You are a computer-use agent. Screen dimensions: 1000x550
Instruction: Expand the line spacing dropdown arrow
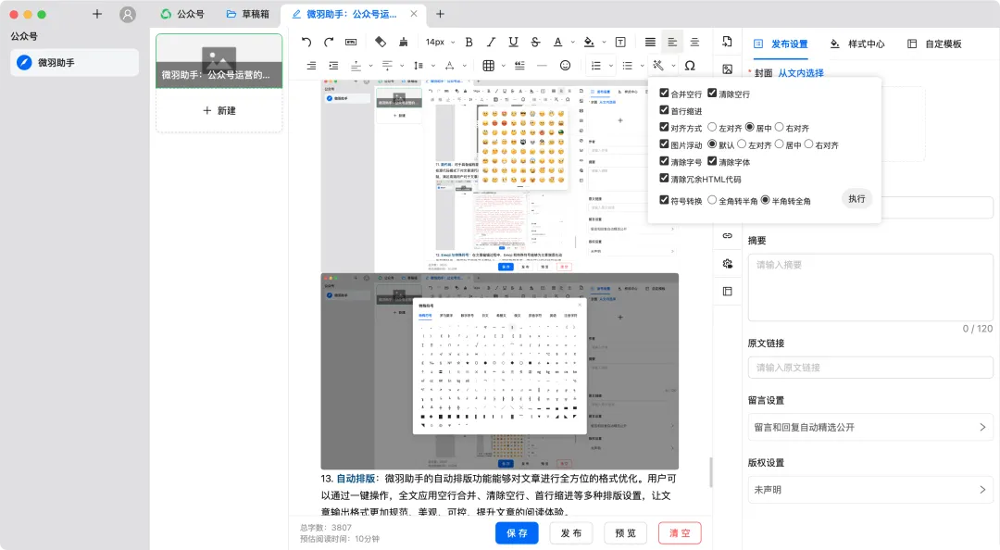pos(433,66)
